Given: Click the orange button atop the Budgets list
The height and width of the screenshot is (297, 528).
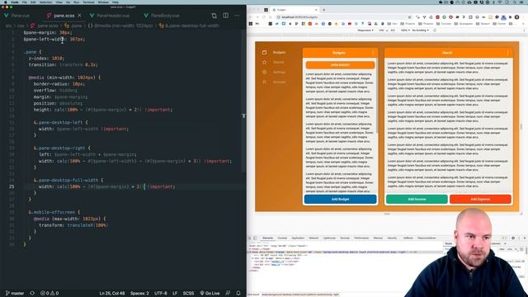Looking at the screenshot, I should point(340,64).
